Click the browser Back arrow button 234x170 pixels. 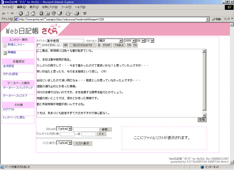tap(4, 13)
